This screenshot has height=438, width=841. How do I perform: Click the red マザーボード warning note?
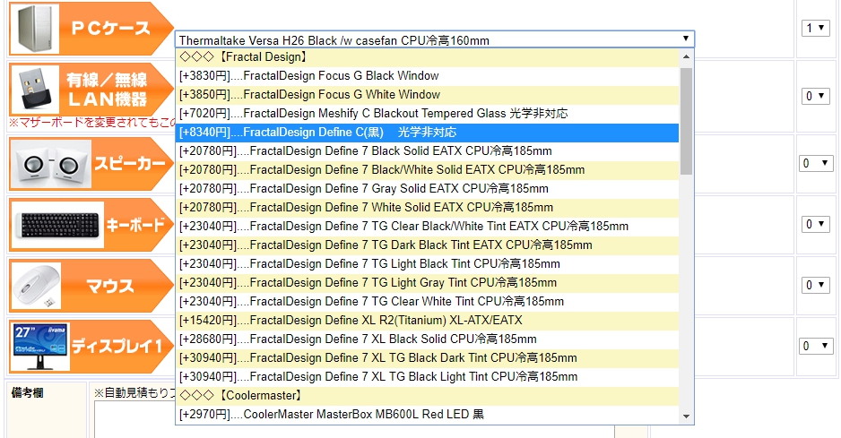92,123
